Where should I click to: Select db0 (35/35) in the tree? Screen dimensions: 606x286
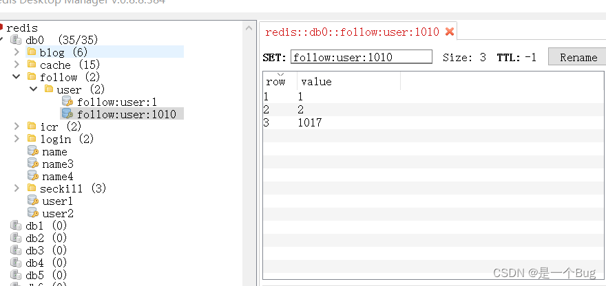62,40
